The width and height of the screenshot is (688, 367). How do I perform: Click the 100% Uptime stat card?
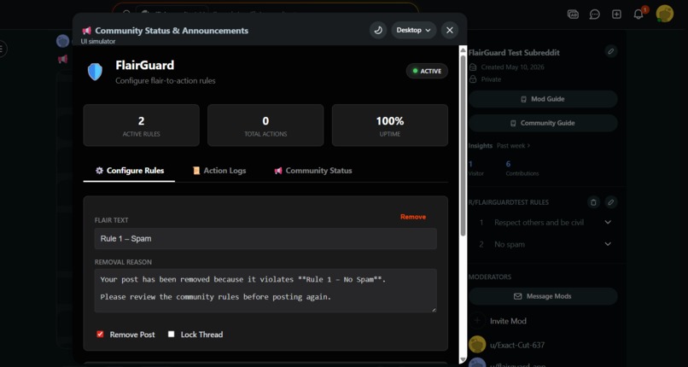coord(389,125)
